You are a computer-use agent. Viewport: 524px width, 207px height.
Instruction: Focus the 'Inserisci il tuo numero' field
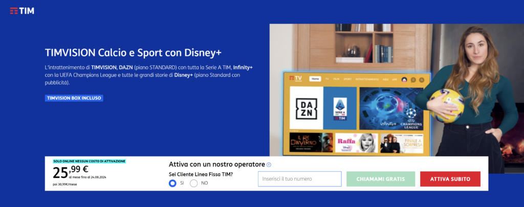pyautogui.click(x=299, y=179)
